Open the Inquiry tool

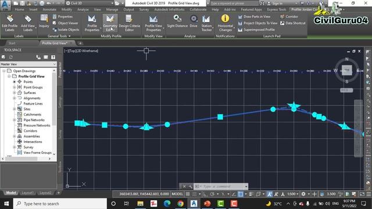point(44,21)
